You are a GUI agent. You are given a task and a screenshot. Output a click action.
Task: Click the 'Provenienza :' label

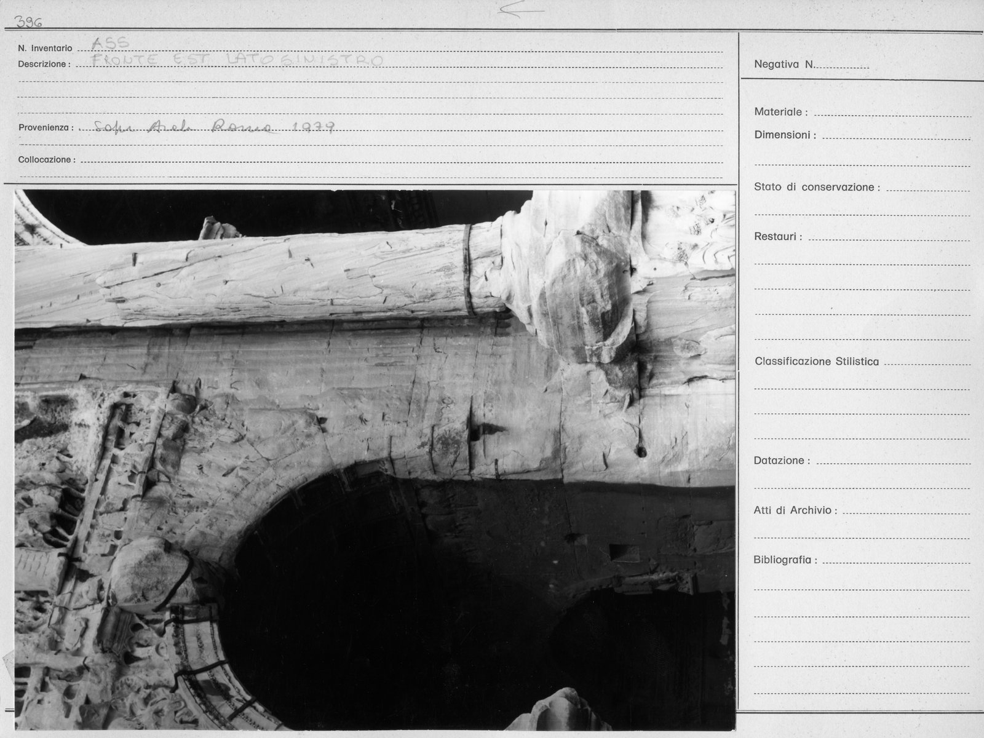tap(46, 128)
